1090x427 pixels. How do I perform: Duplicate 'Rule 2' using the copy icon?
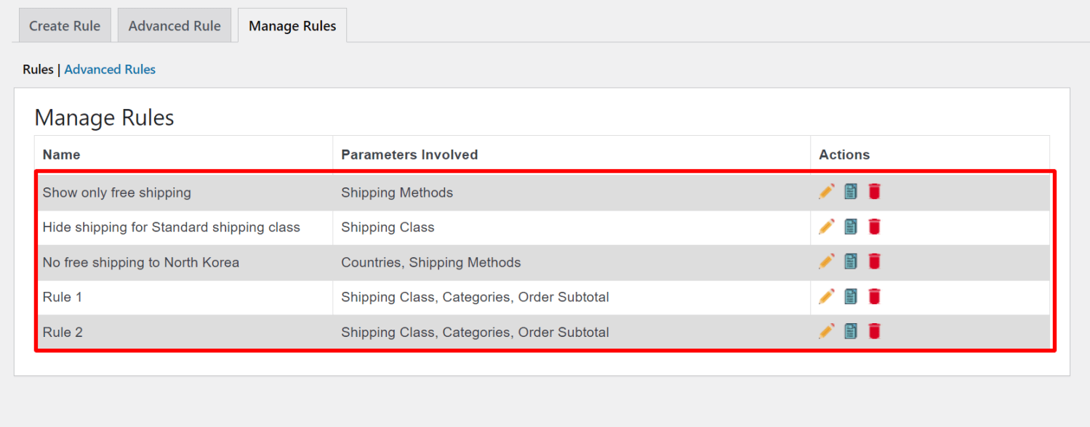tap(850, 331)
